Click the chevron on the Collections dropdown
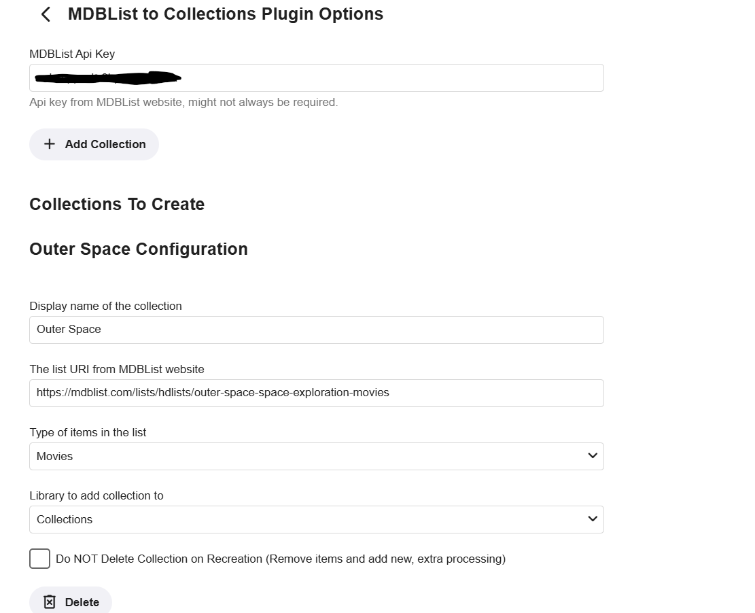 coord(592,519)
